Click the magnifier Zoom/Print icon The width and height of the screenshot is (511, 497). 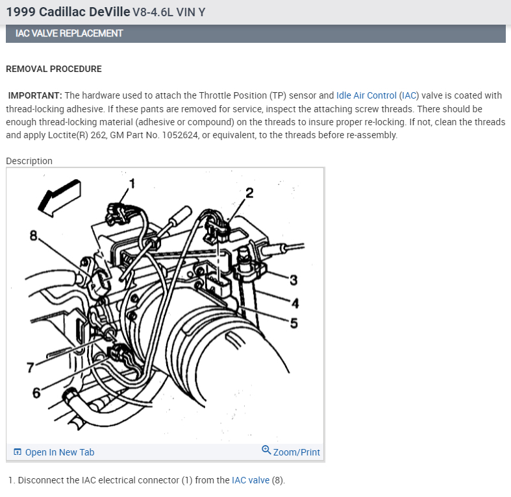click(x=266, y=450)
